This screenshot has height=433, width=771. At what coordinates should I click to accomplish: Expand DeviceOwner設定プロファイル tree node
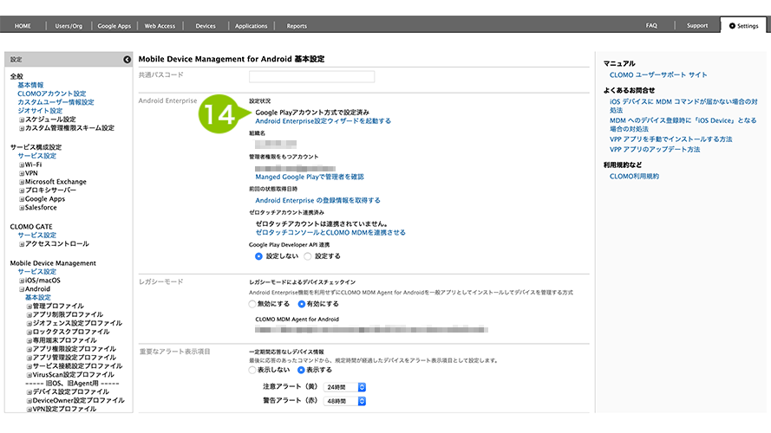pyautogui.click(x=29, y=401)
